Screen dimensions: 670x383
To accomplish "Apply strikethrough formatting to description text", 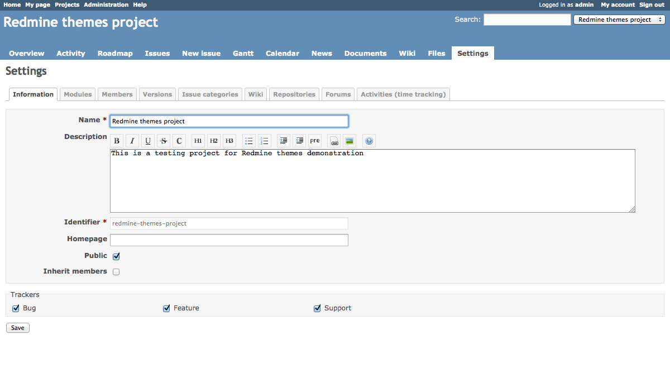I will (x=164, y=141).
